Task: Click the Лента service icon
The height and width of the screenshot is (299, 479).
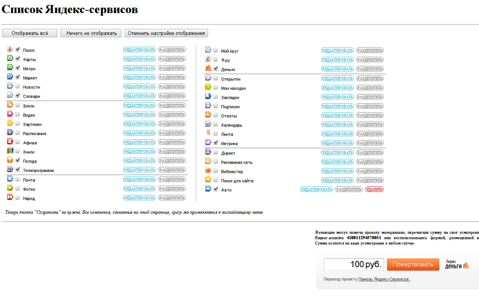Action: [x=208, y=133]
